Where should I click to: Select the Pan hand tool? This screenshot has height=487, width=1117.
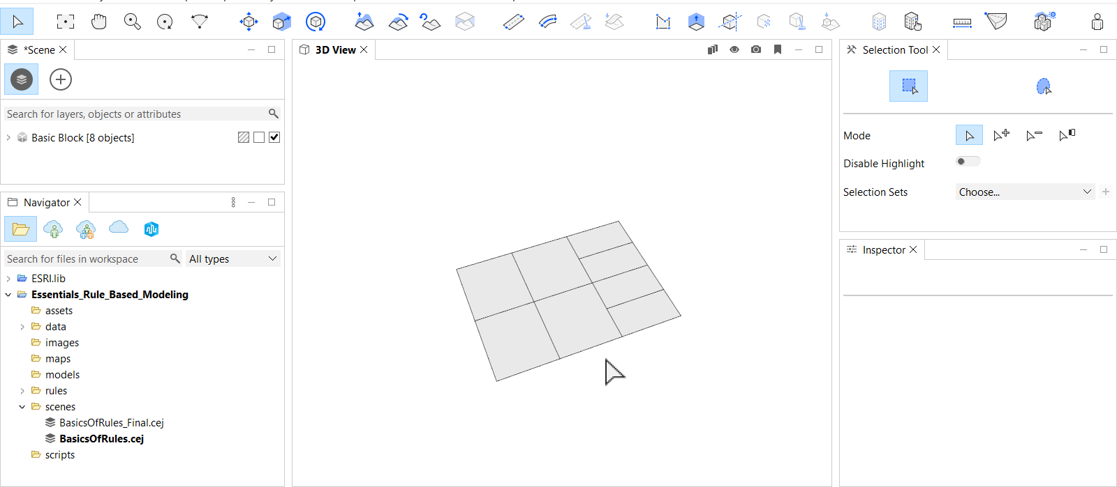[99, 22]
